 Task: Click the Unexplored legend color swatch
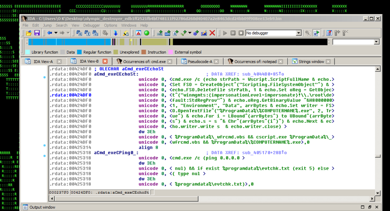(x=116, y=52)
